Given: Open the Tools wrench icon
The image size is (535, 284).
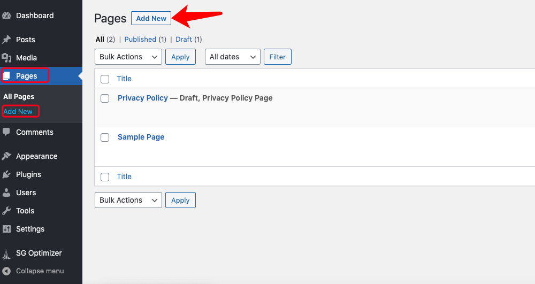Looking at the screenshot, I should tap(6, 211).
